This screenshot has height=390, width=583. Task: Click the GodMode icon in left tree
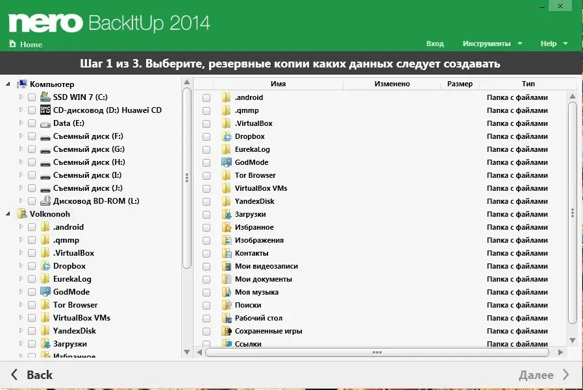coord(45,292)
